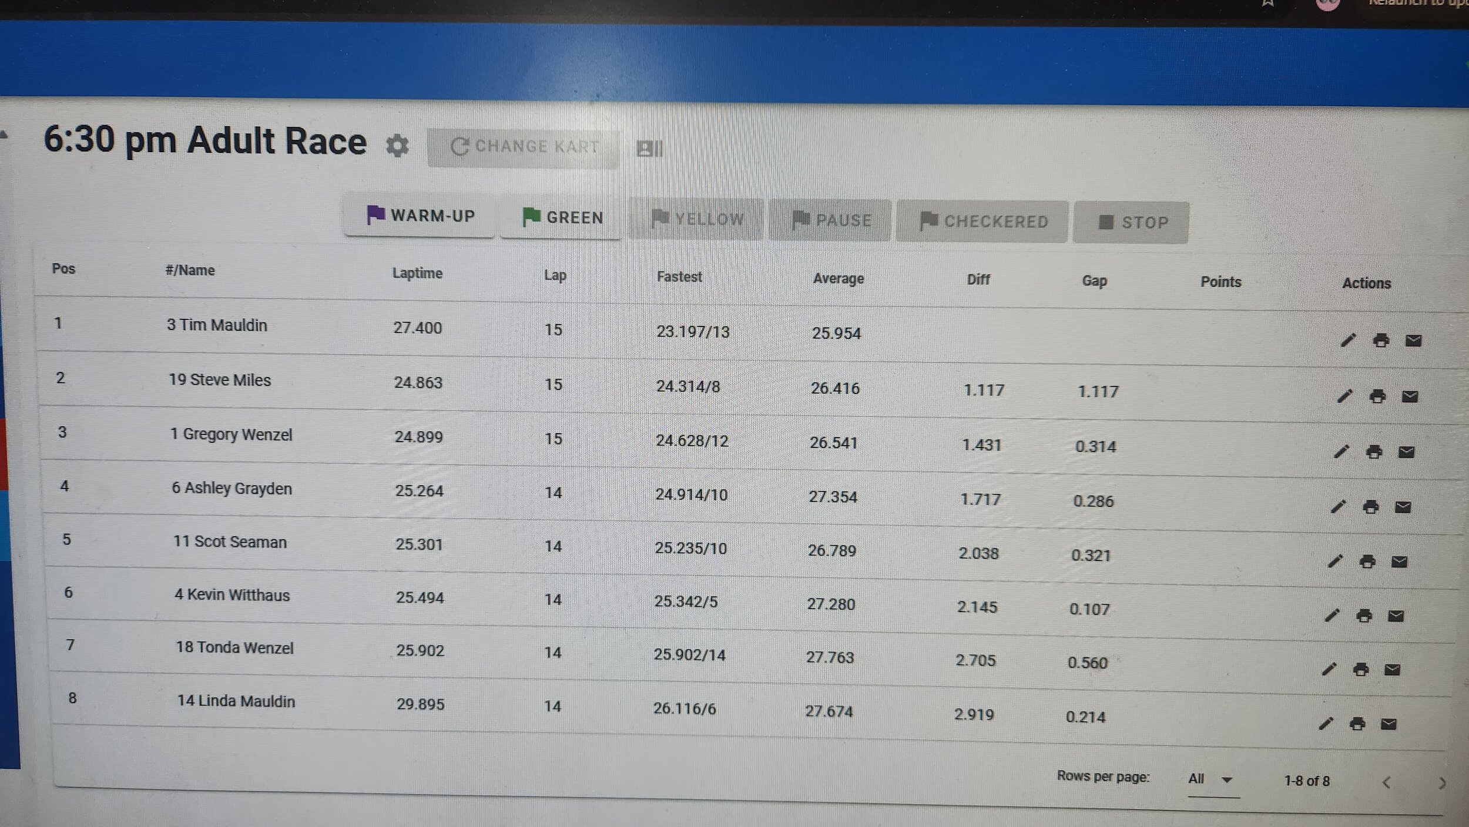Edit Ashley Grayden's entry
The width and height of the screenshot is (1469, 827).
coord(1338,506)
